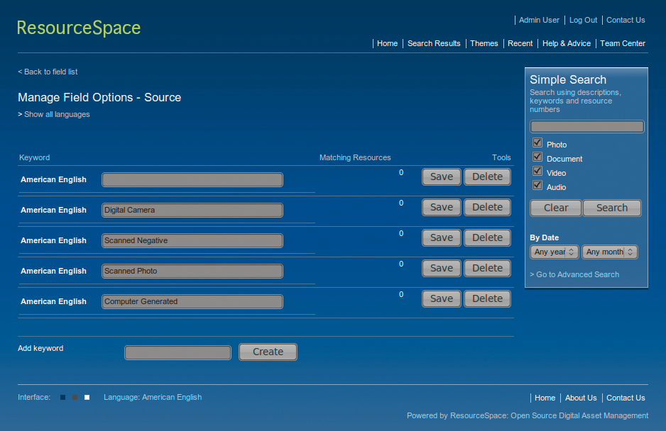
Task: Click the Language: American English text
Action: pos(153,398)
